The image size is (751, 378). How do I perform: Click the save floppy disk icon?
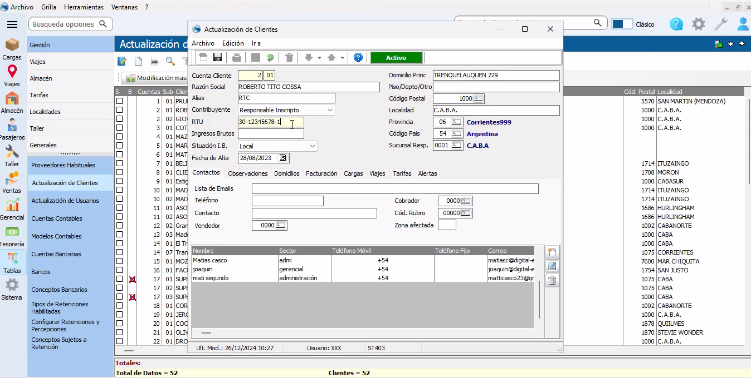pyautogui.click(x=218, y=57)
